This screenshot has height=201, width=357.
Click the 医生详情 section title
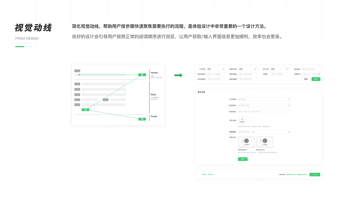tap(201, 92)
